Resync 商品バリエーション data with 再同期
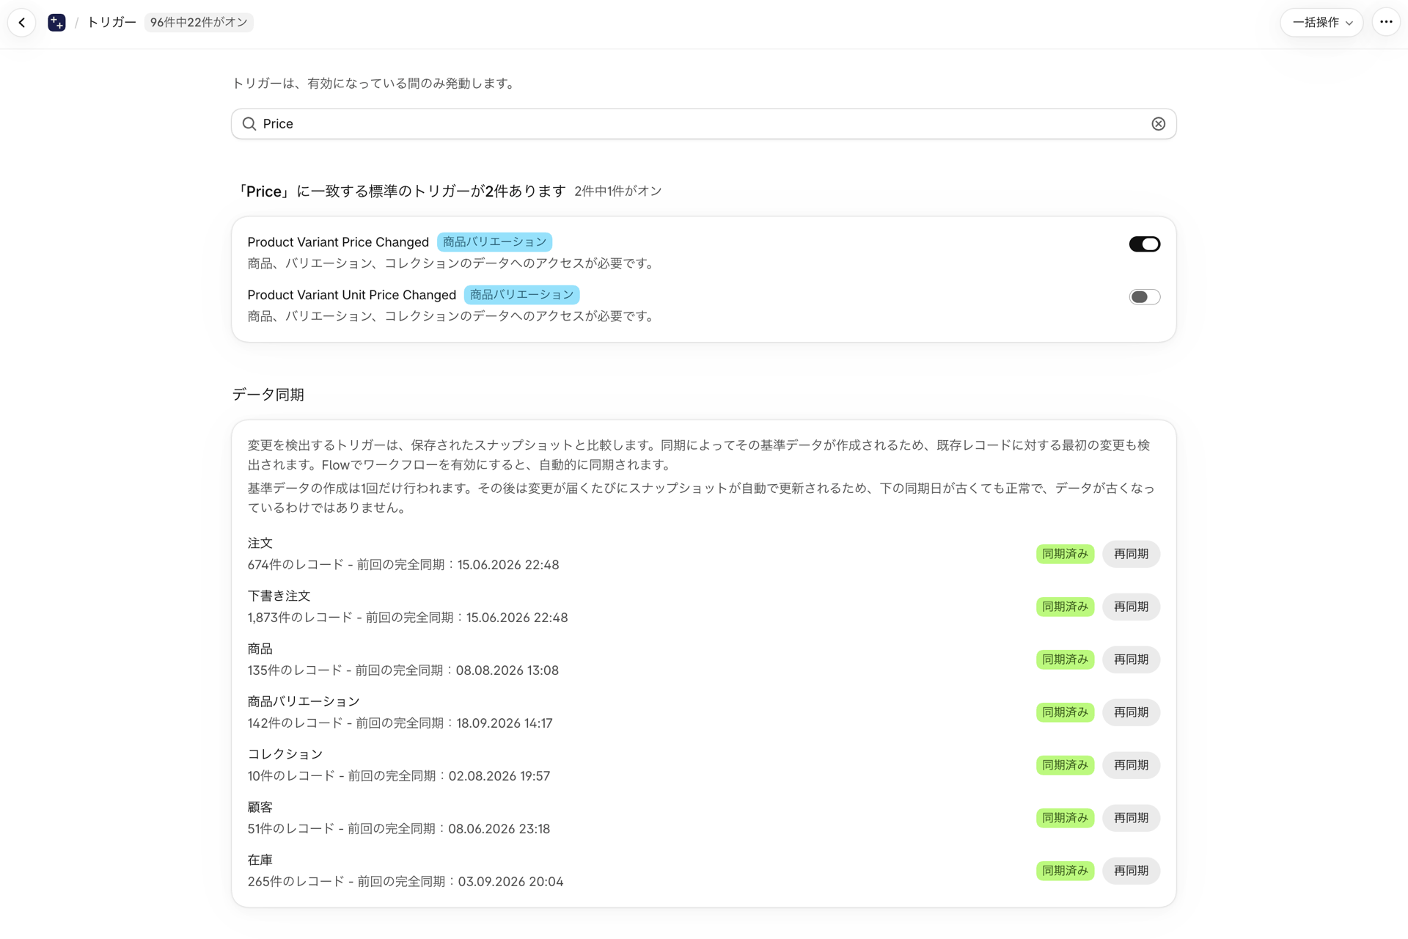 point(1131,712)
